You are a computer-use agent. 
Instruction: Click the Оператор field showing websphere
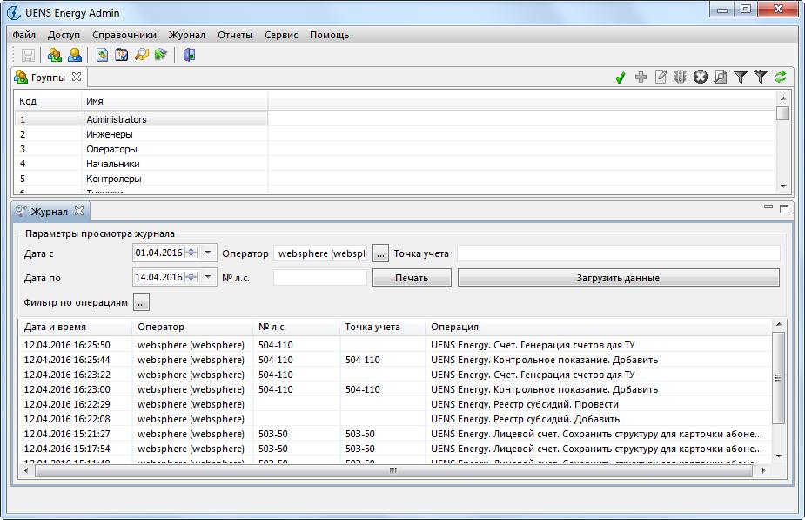[x=320, y=253]
